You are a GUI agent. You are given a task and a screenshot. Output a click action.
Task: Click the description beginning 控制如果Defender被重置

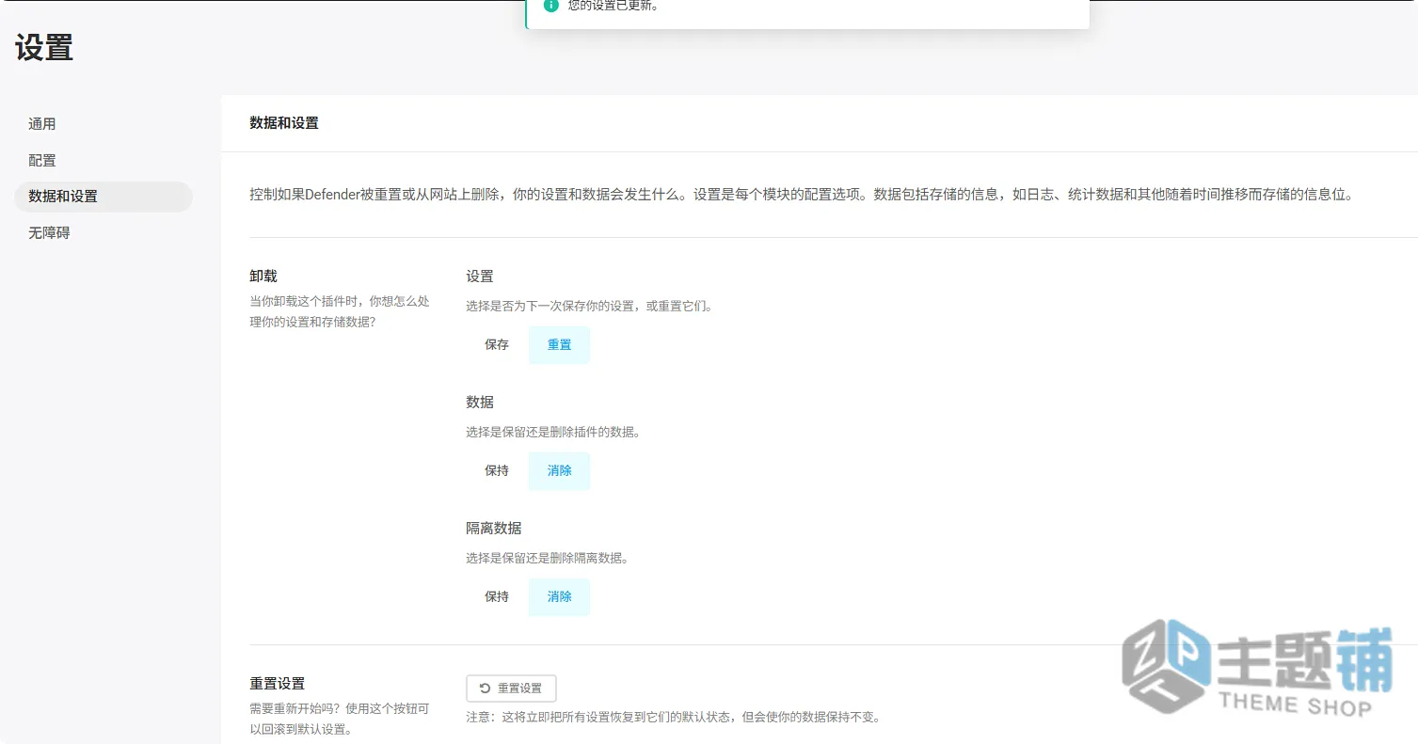coord(801,196)
